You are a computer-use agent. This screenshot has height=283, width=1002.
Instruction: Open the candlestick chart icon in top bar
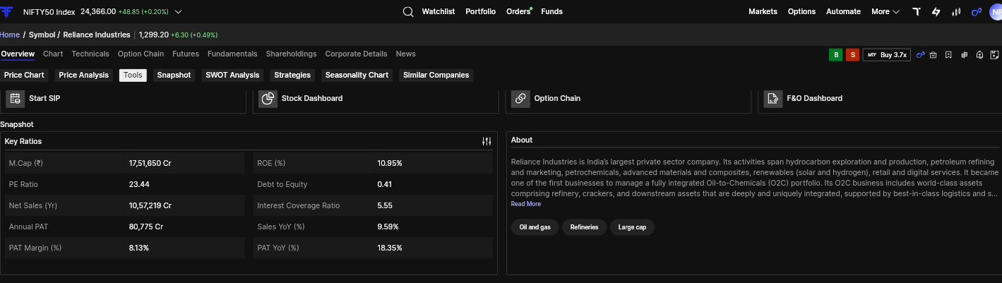click(x=957, y=11)
